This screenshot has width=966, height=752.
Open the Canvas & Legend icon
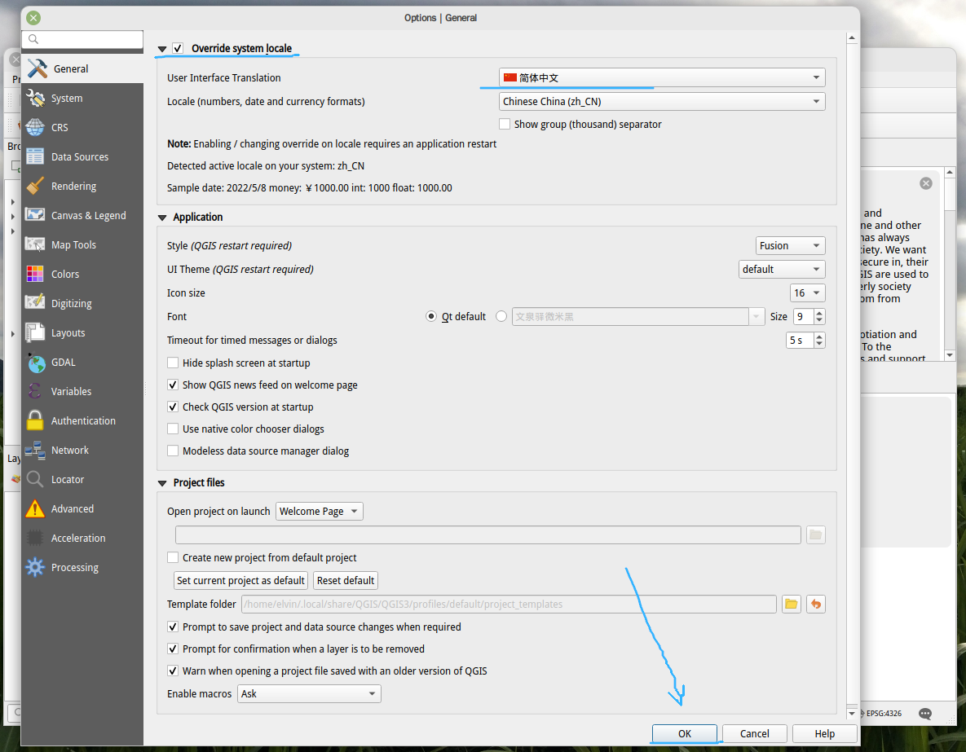click(35, 216)
